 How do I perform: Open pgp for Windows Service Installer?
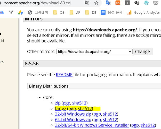coord(135,125)
